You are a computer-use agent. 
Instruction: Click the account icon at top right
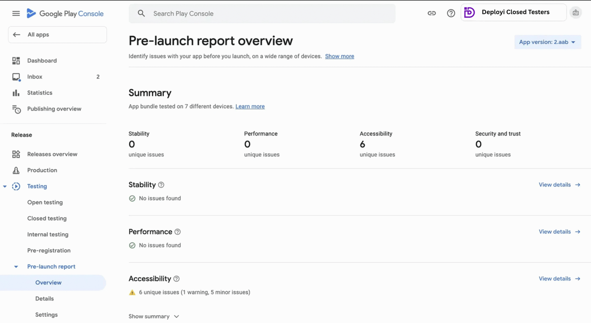click(575, 13)
